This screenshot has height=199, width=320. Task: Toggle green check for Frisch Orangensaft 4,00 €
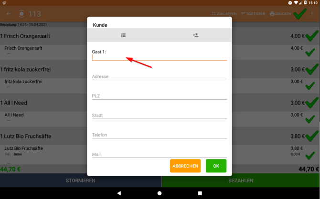312,36
